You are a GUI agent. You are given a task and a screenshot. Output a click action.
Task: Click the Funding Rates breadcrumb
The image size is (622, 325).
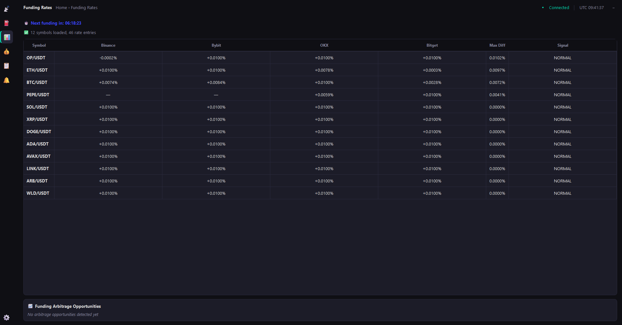point(84,7)
